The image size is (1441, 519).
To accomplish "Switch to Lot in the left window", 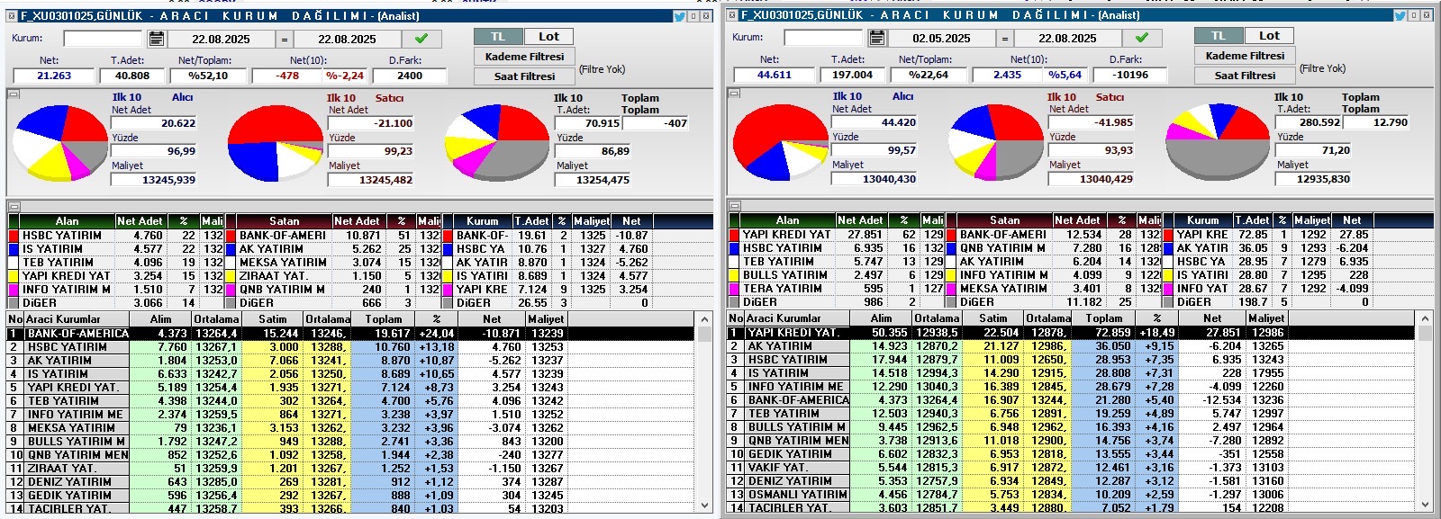I will 548,37.
